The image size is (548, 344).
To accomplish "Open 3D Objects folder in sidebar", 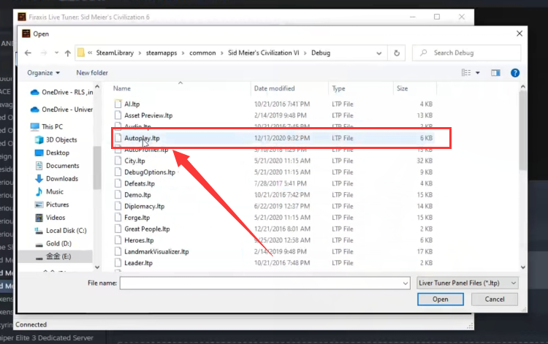I will (56, 139).
